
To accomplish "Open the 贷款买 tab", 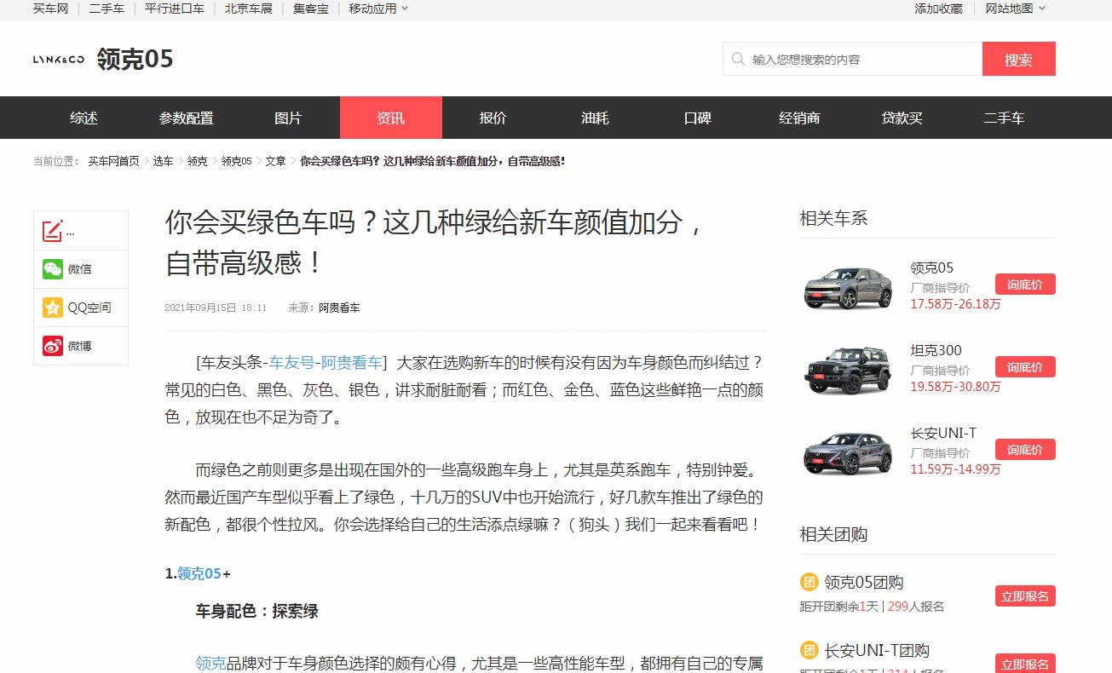I will [902, 118].
